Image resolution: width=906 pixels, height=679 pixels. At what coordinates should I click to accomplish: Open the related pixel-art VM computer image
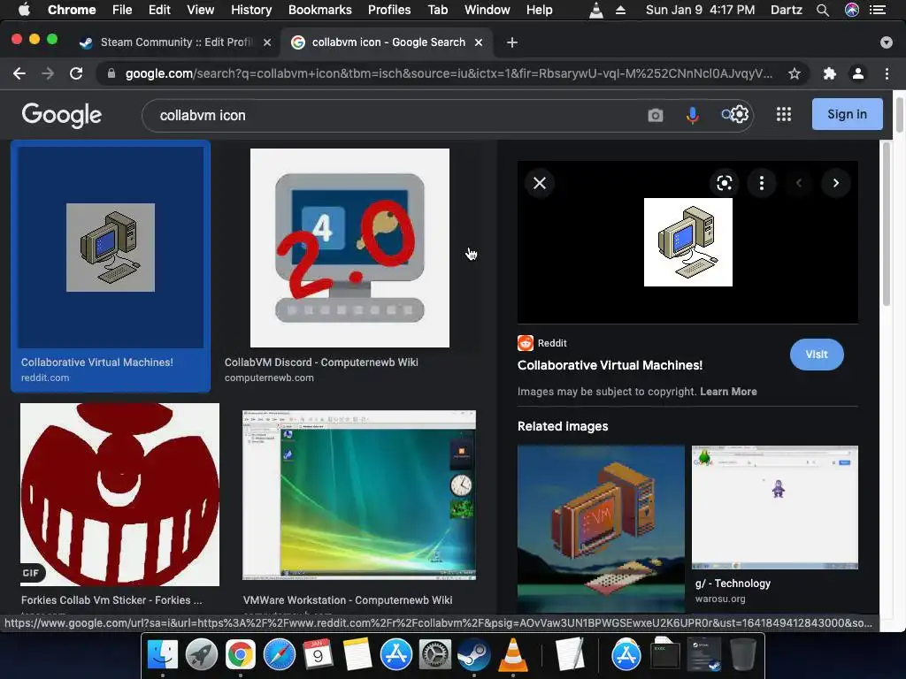coord(601,529)
